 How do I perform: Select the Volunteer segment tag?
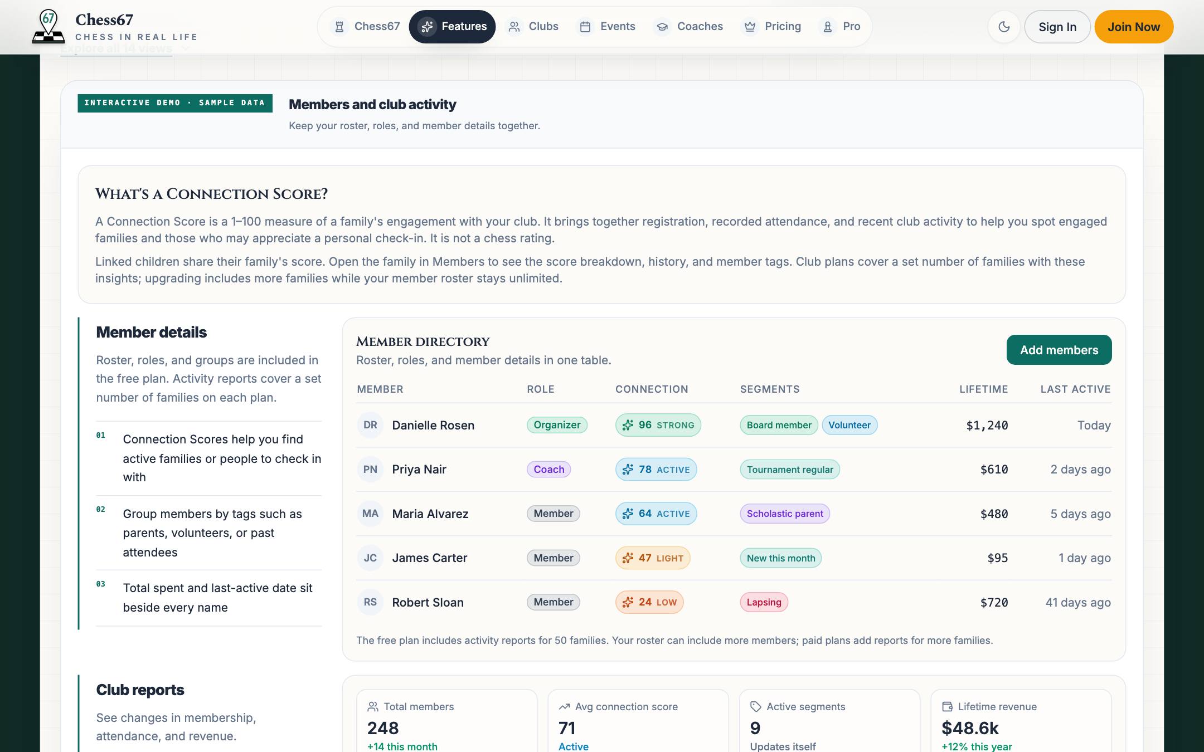pos(849,425)
